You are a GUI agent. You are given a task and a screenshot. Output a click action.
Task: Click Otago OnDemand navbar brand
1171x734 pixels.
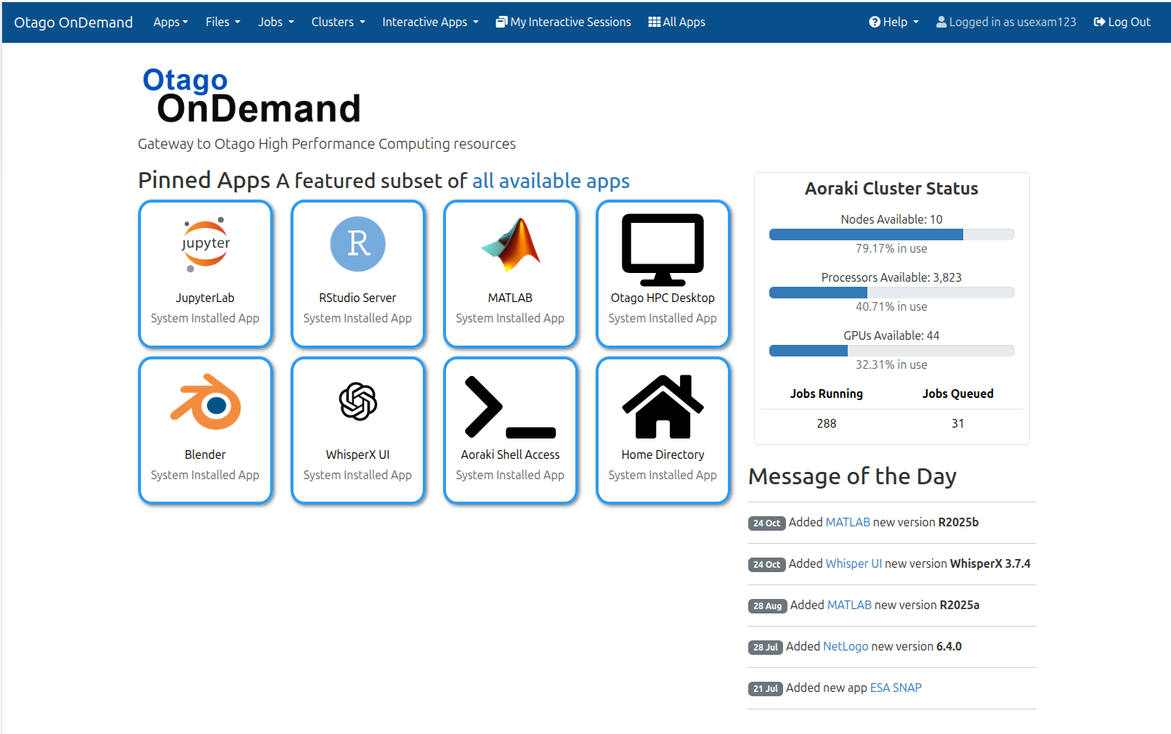coord(73,22)
